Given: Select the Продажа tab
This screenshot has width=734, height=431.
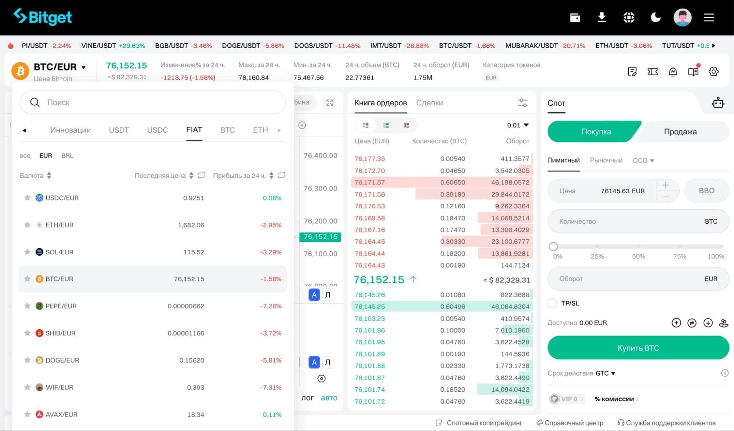Looking at the screenshot, I should coord(680,131).
